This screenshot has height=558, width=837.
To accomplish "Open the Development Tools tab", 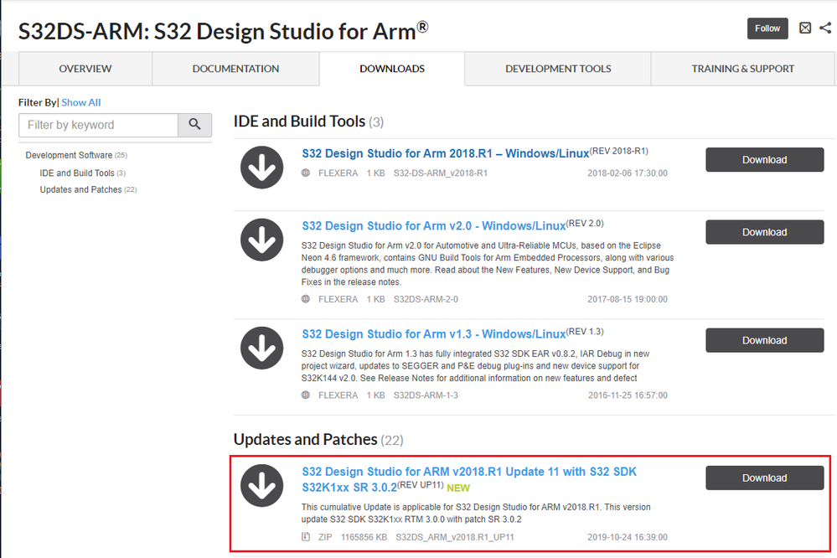I will pyautogui.click(x=558, y=69).
